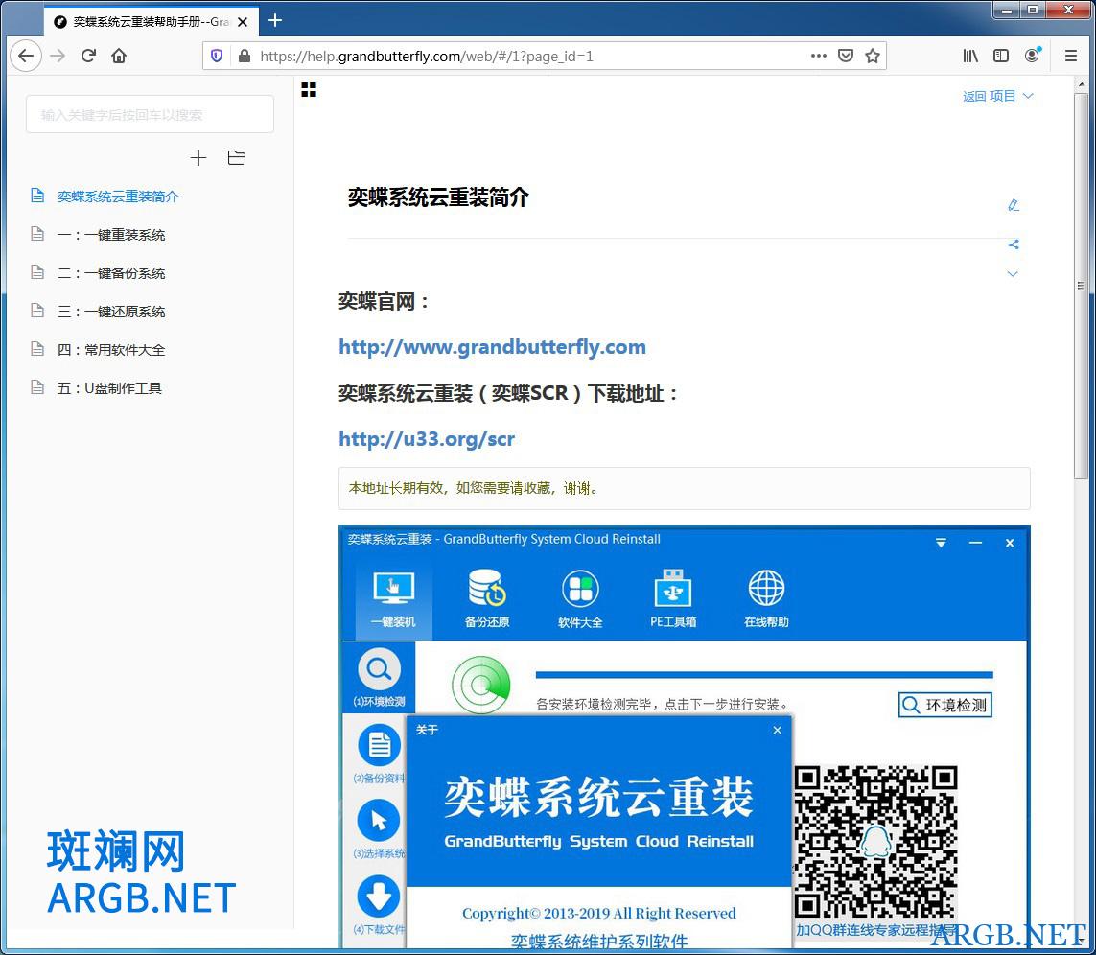The height and width of the screenshot is (955, 1096).
Task: Click the 本地址长期有效 note text
Action: 474,488
